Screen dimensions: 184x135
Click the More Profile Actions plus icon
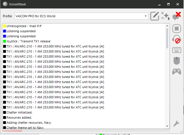[x=165, y=16]
